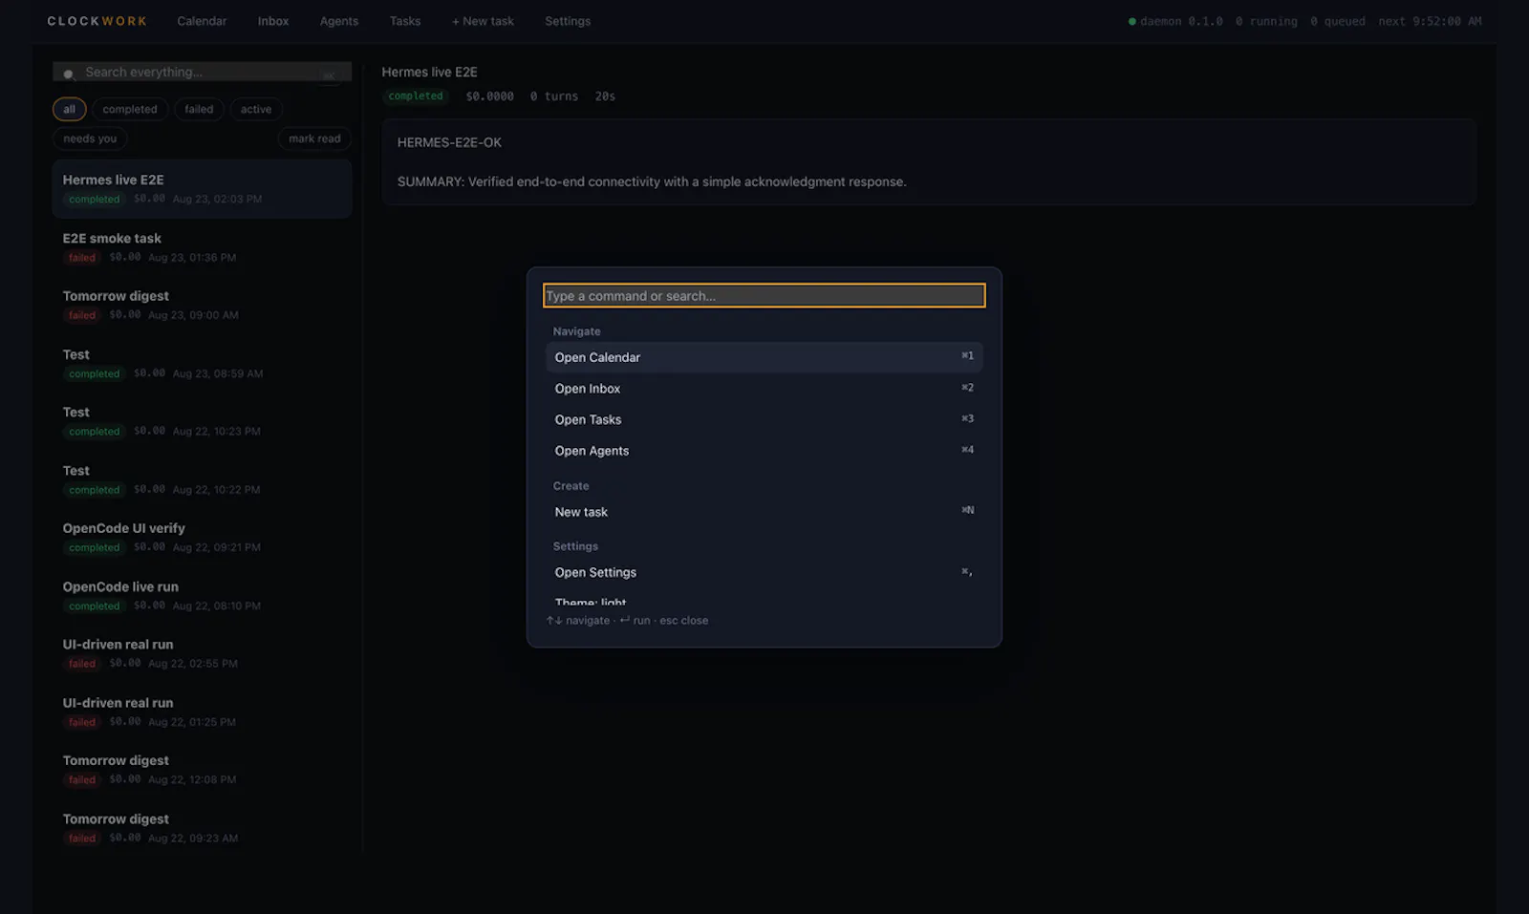Open the E2E smoke task inbox item
Image resolution: width=1529 pixels, height=914 pixels.
[x=202, y=247]
